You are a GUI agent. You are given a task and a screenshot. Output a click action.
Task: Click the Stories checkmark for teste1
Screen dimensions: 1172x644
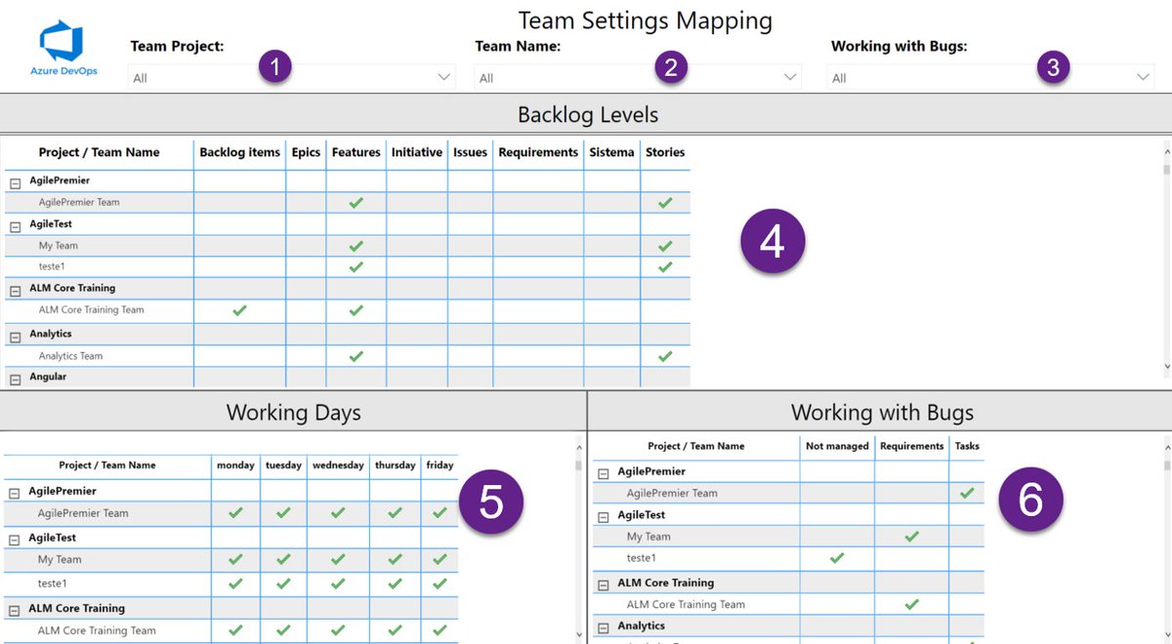tap(665, 265)
